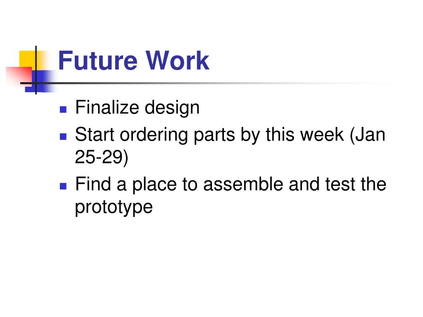The height and width of the screenshot is (317, 423).
Task: Select the bullet marker beside Start ordering parts
Action: 63,136
